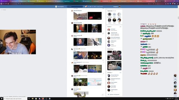Open first subscription avatar in top row

click(109, 14)
